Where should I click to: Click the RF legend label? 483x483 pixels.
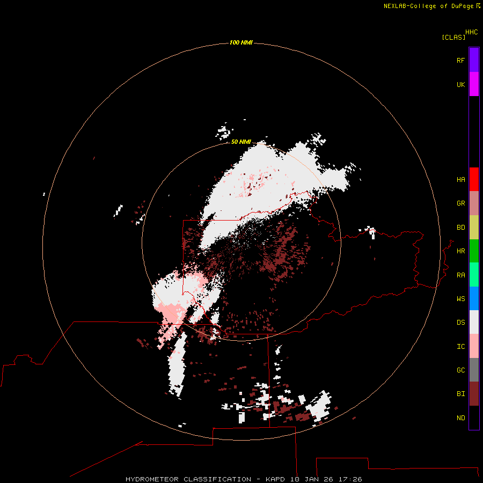460,60
